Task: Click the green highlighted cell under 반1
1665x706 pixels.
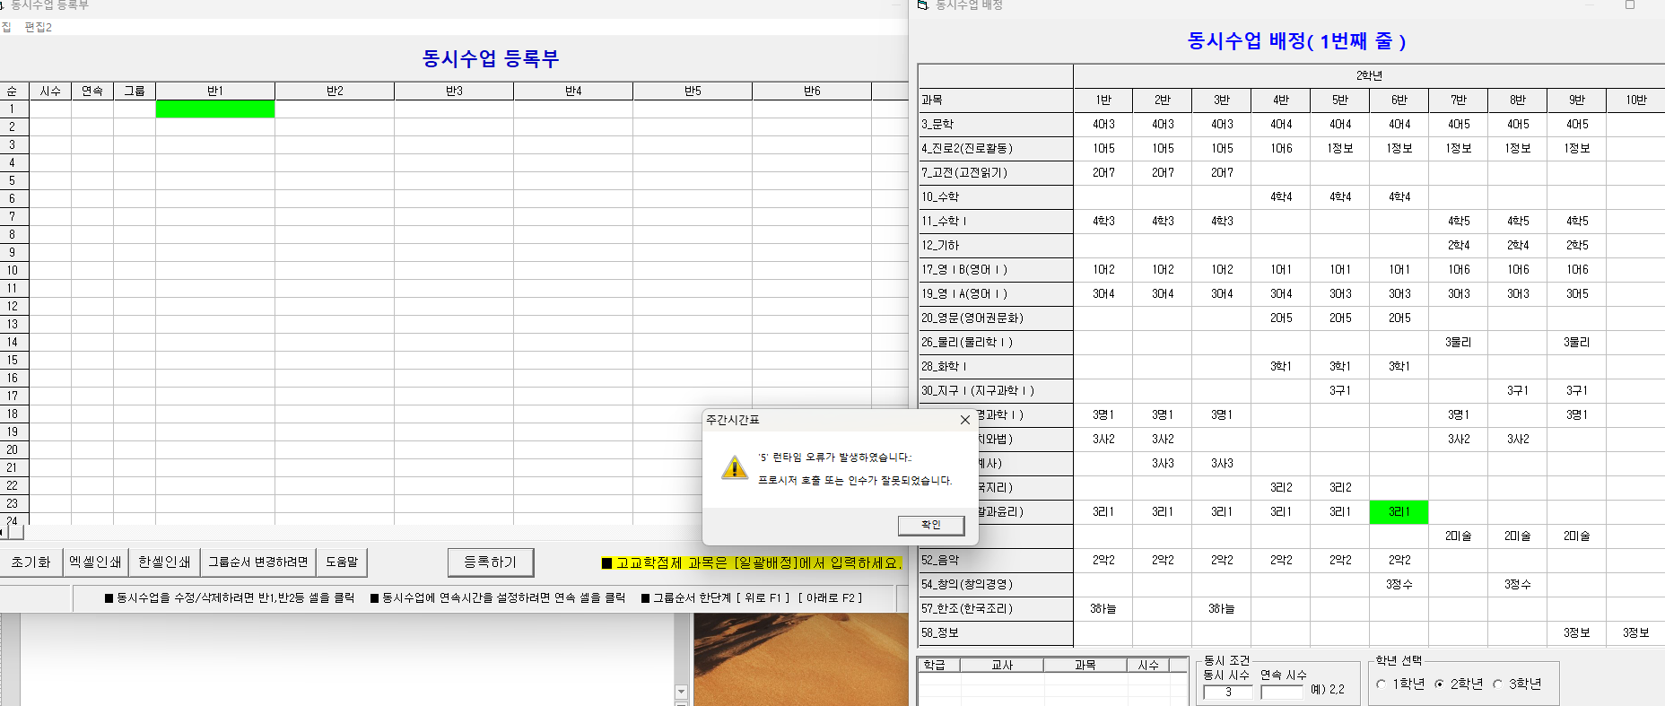Action: tap(215, 109)
